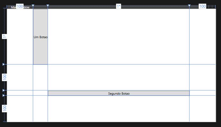Click the small empty cell beside Segundo Botao's left end
The height and width of the screenshot is (127, 221).
pyautogui.click(x=40, y=93)
